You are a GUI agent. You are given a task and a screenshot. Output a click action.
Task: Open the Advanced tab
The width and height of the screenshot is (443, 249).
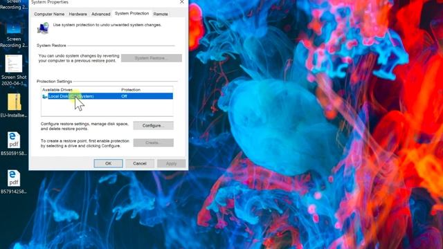click(x=101, y=14)
